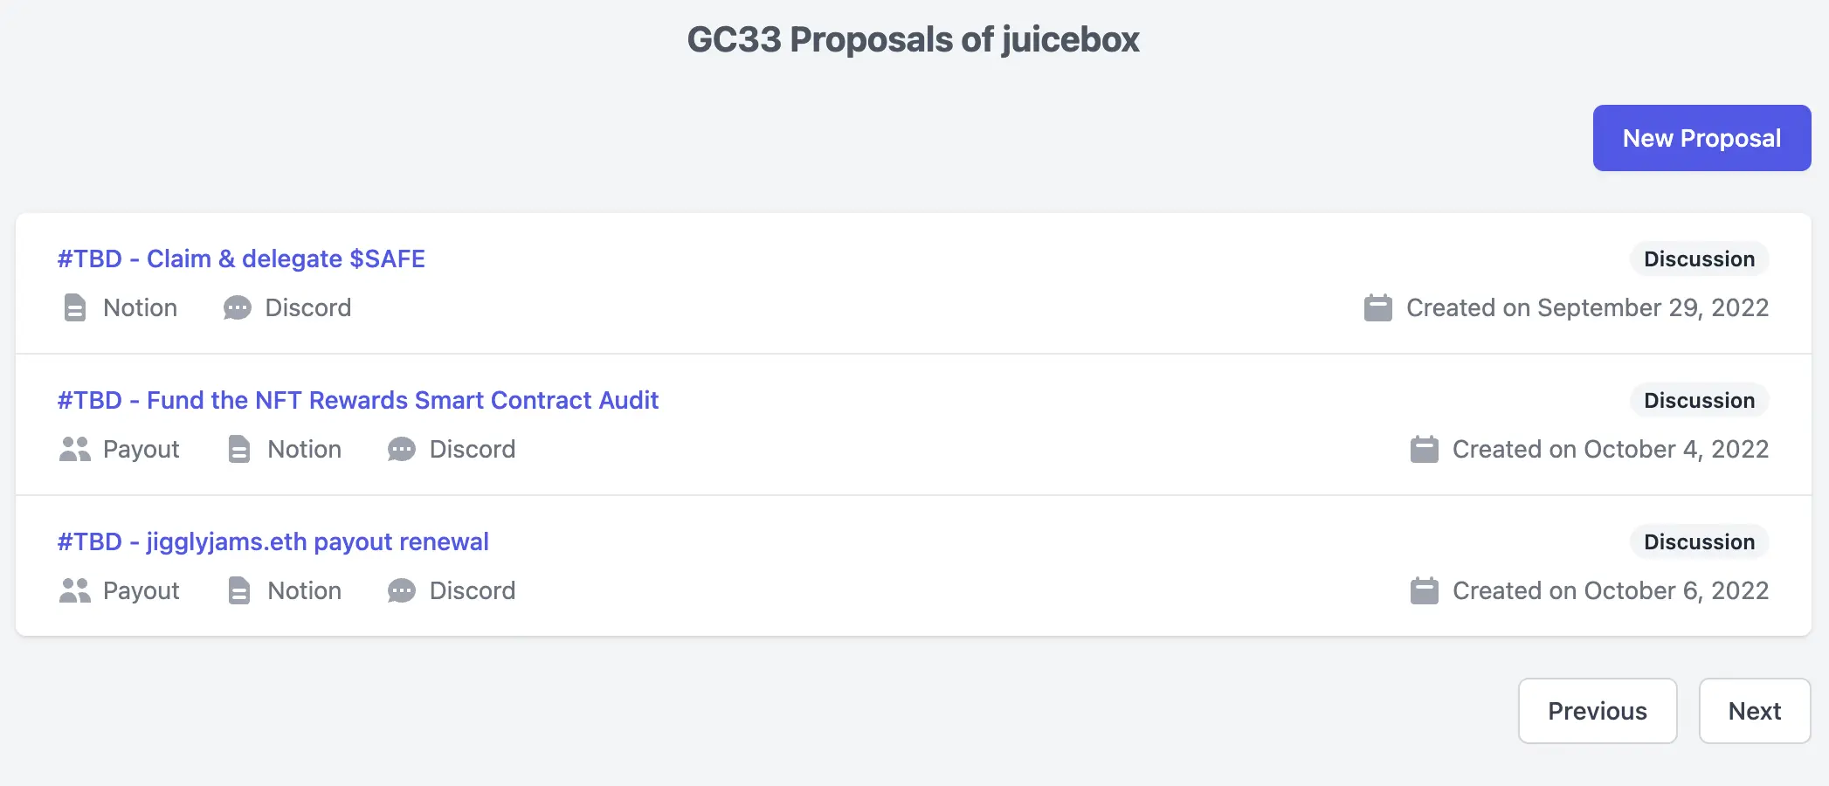The width and height of the screenshot is (1829, 786).
Task: Click Discord chat icon in jigglyjams.eth row
Action: coord(402,590)
